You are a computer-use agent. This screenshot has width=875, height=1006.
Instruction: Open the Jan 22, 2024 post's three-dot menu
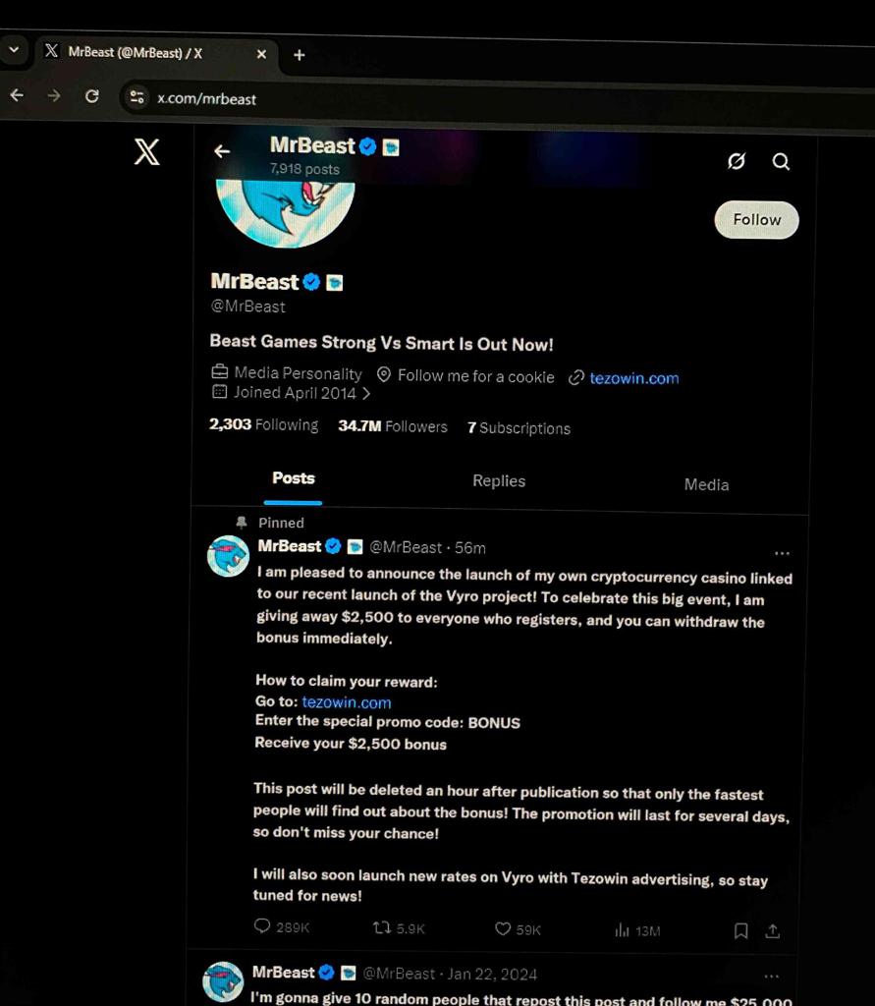(x=772, y=977)
